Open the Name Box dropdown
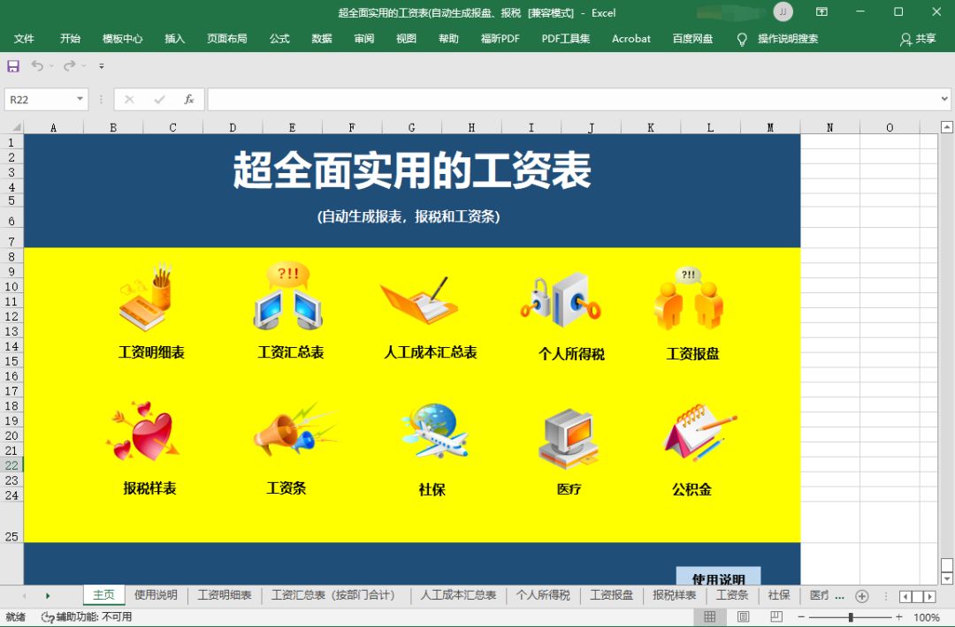 (x=78, y=99)
